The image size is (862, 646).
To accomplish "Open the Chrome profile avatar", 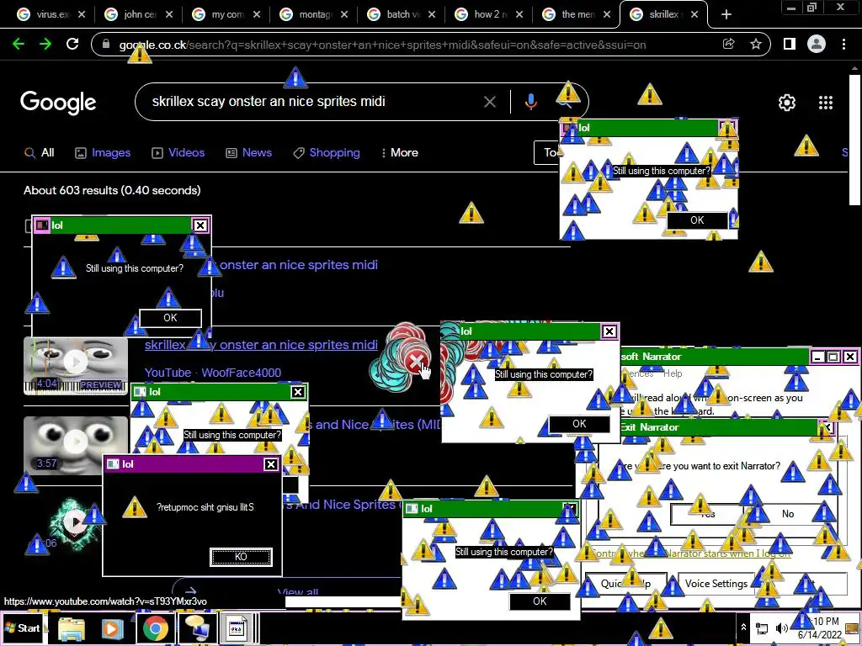I will (817, 44).
